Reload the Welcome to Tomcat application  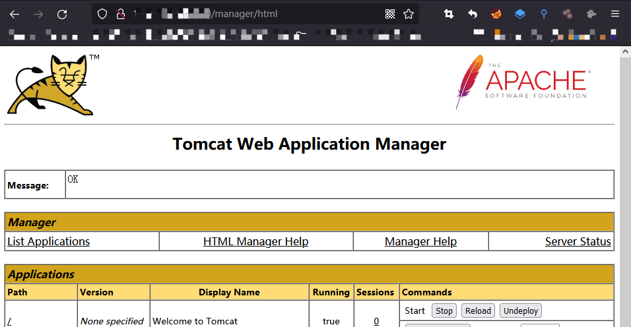(x=478, y=311)
